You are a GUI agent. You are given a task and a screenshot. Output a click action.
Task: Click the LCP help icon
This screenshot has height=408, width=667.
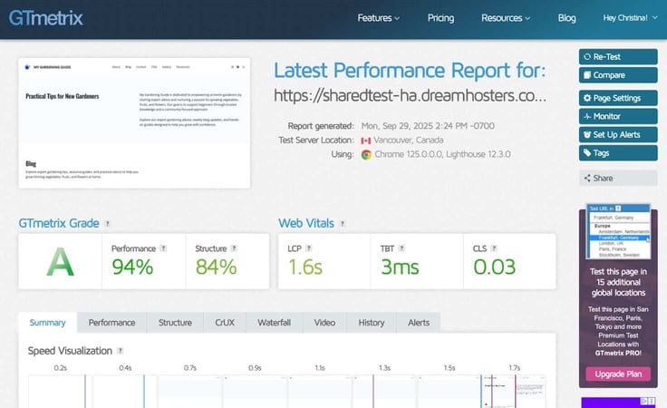[309, 248]
